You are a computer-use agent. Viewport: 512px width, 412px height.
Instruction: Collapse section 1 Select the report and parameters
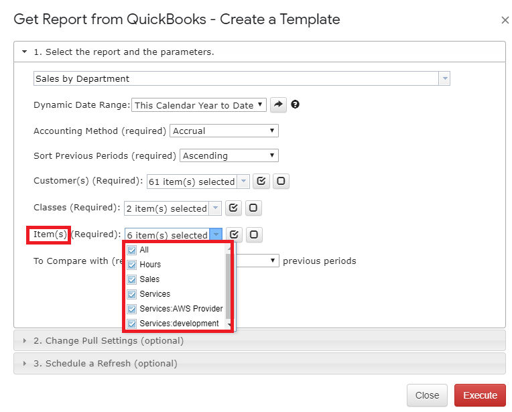259,52
